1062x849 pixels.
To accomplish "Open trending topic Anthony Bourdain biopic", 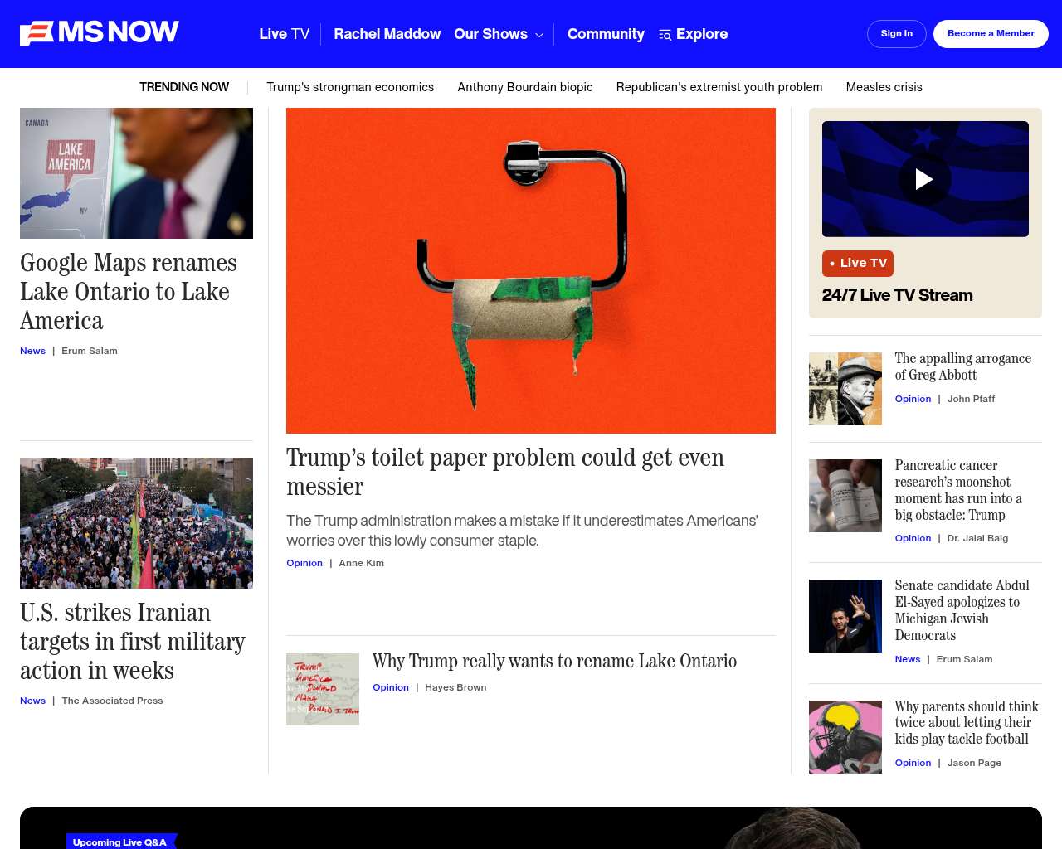I will pyautogui.click(x=525, y=87).
